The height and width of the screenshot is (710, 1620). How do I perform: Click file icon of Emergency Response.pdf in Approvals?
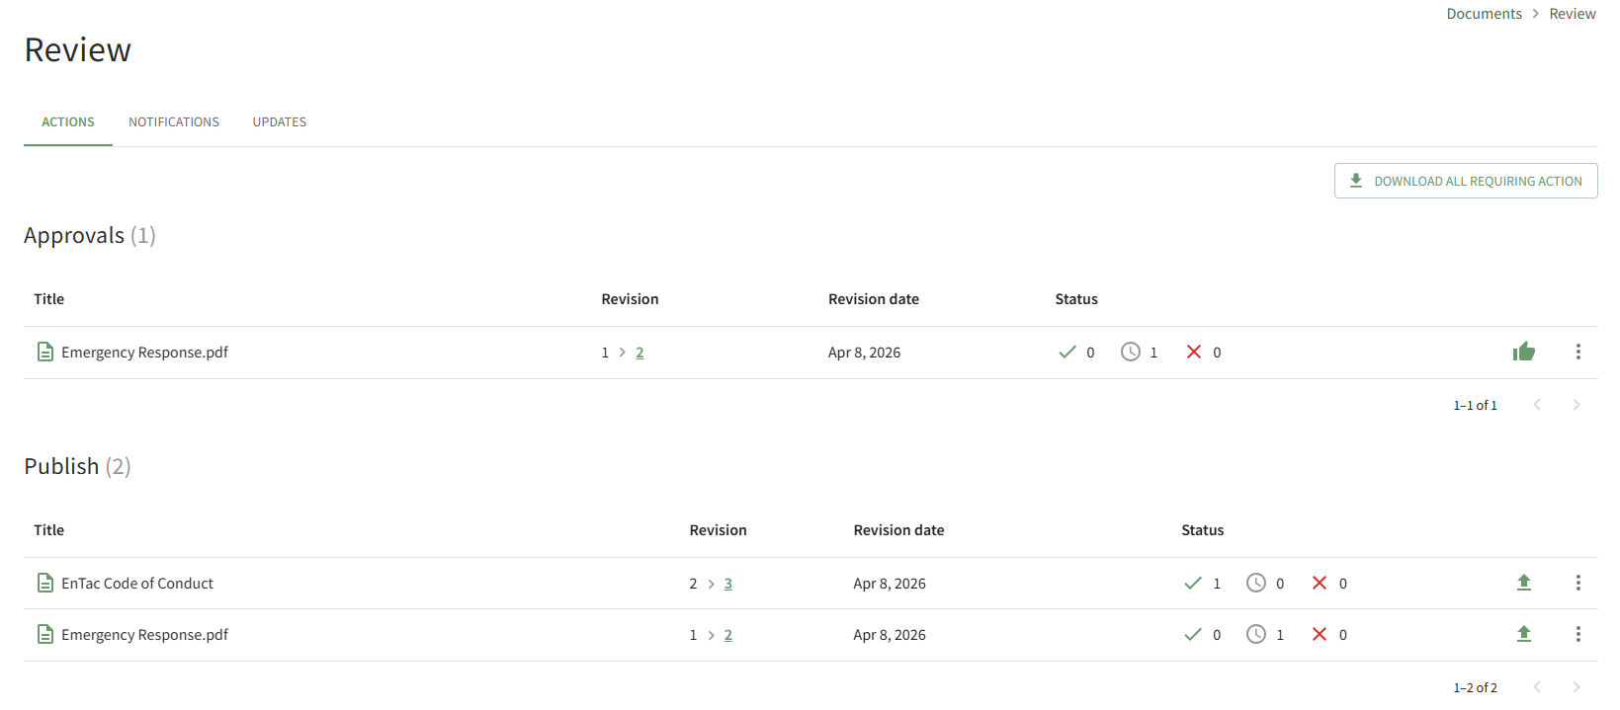click(44, 352)
